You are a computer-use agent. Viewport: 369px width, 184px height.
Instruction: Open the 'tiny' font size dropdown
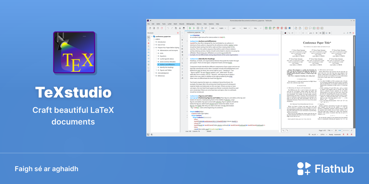coord(257,28)
